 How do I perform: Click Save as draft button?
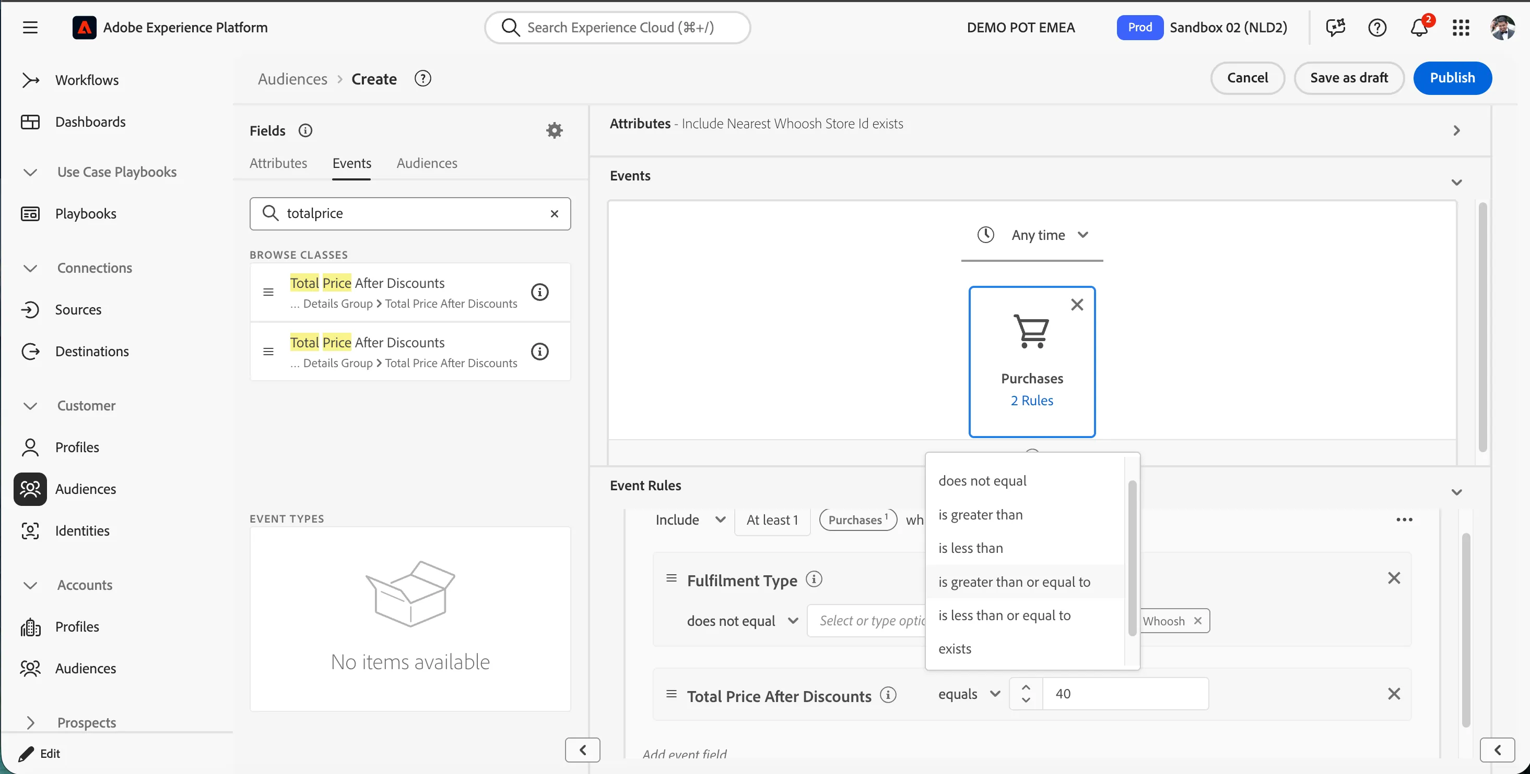1349,78
